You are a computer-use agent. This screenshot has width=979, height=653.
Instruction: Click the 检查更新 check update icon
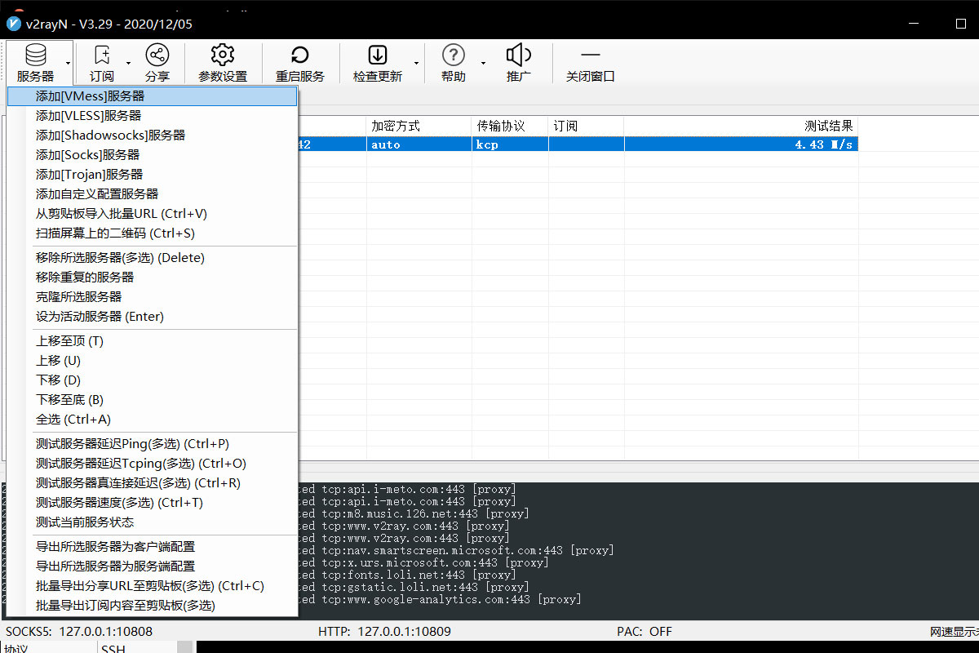point(378,56)
